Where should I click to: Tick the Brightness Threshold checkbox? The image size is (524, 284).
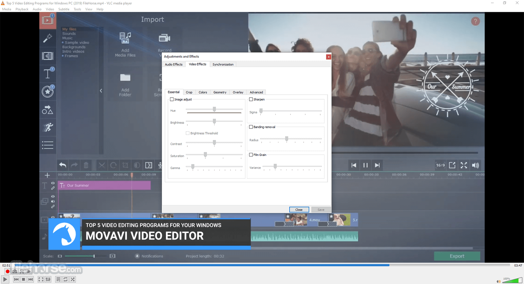(188, 133)
